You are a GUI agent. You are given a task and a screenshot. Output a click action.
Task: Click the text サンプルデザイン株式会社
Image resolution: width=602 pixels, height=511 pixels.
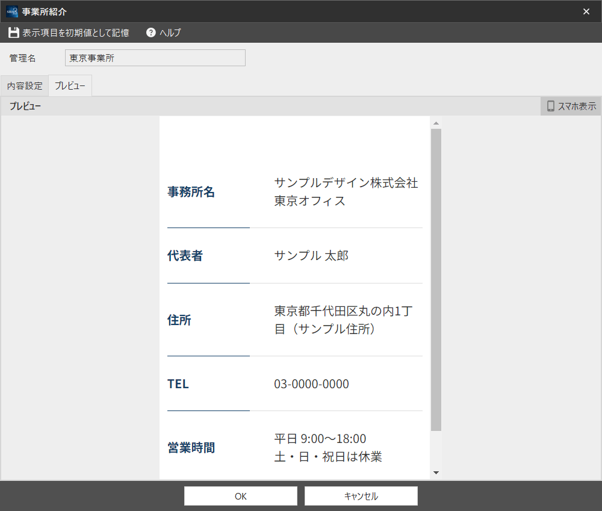pos(346,183)
